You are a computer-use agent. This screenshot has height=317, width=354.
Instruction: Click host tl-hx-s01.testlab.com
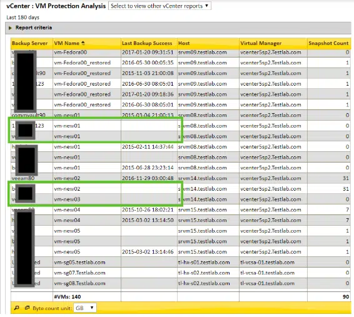point(204,263)
